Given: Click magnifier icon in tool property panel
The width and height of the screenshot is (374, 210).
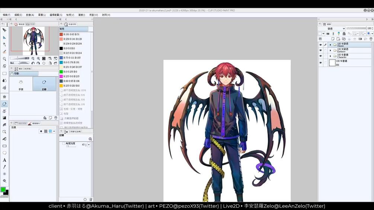Looking at the screenshot, I should [x=90, y=139].
